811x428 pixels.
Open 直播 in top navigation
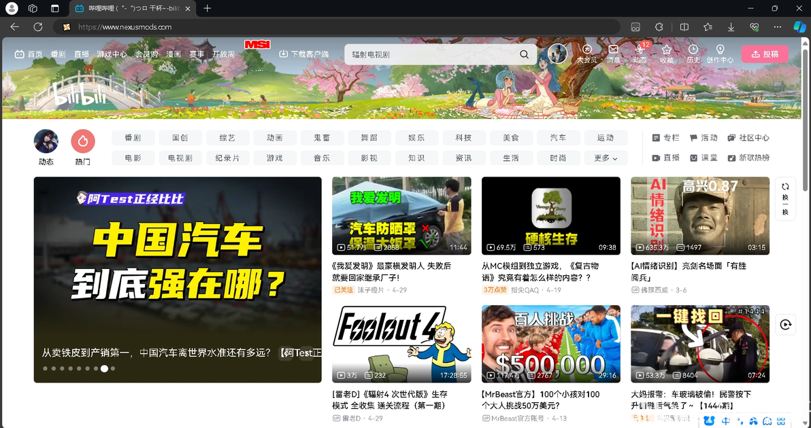point(81,54)
